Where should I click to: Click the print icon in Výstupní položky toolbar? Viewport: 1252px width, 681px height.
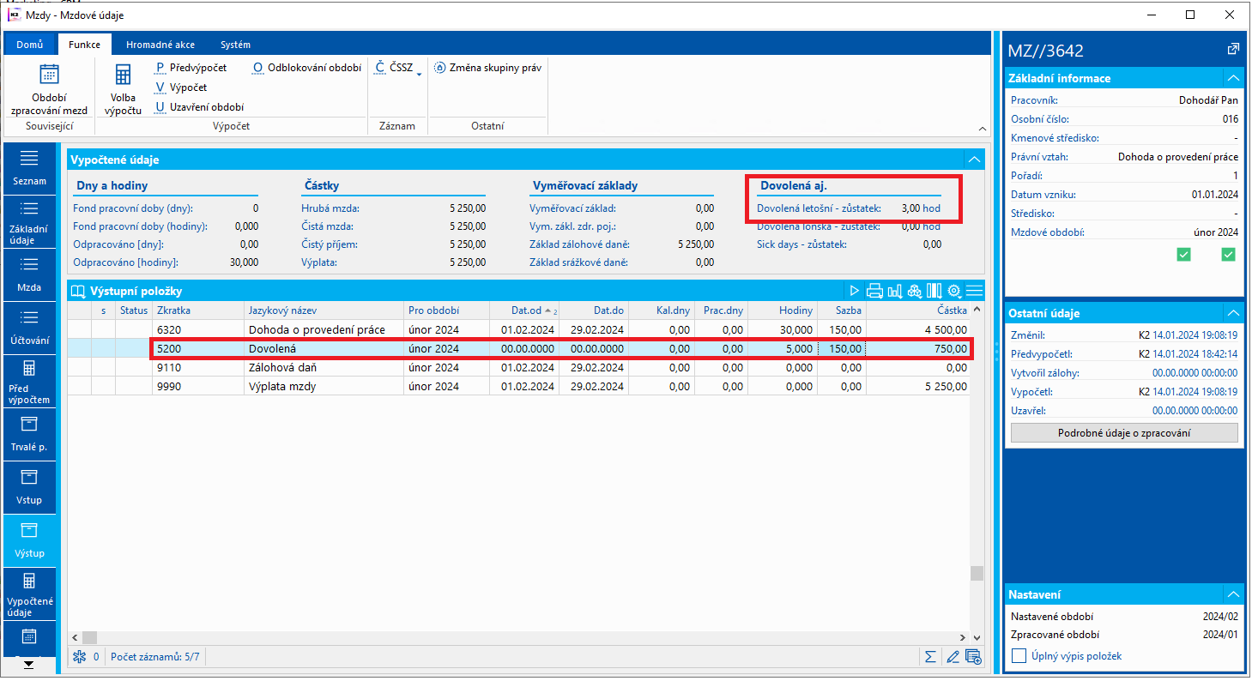[874, 291]
